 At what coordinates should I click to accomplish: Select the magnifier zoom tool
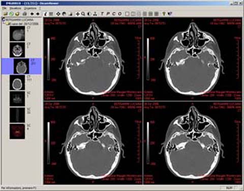coord(83,14)
